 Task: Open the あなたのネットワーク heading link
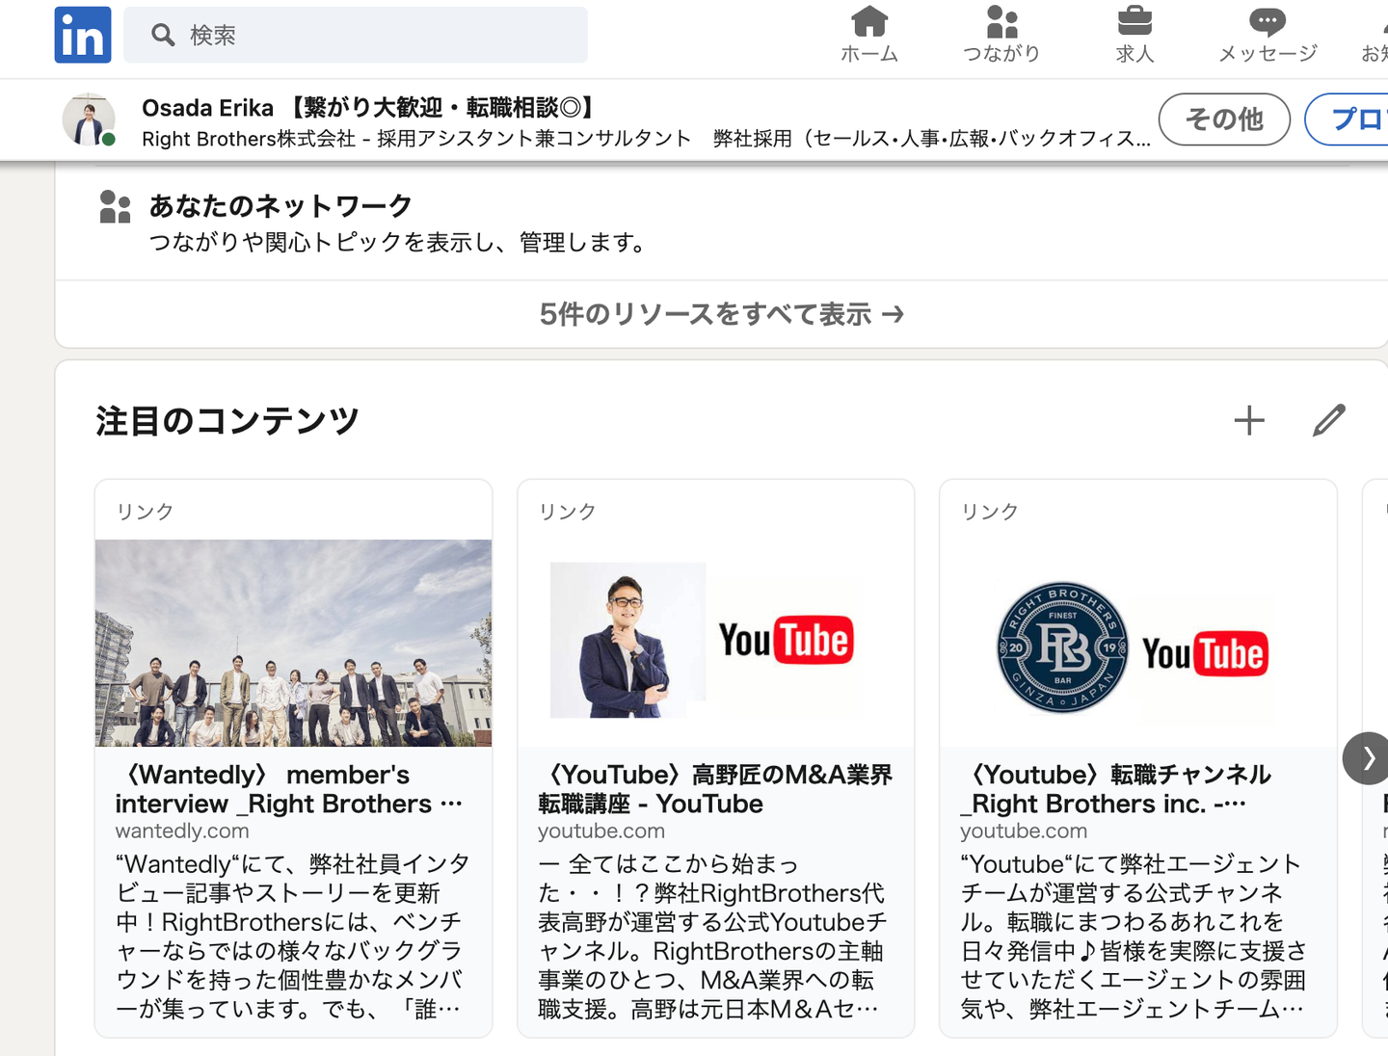pos(280,206)
